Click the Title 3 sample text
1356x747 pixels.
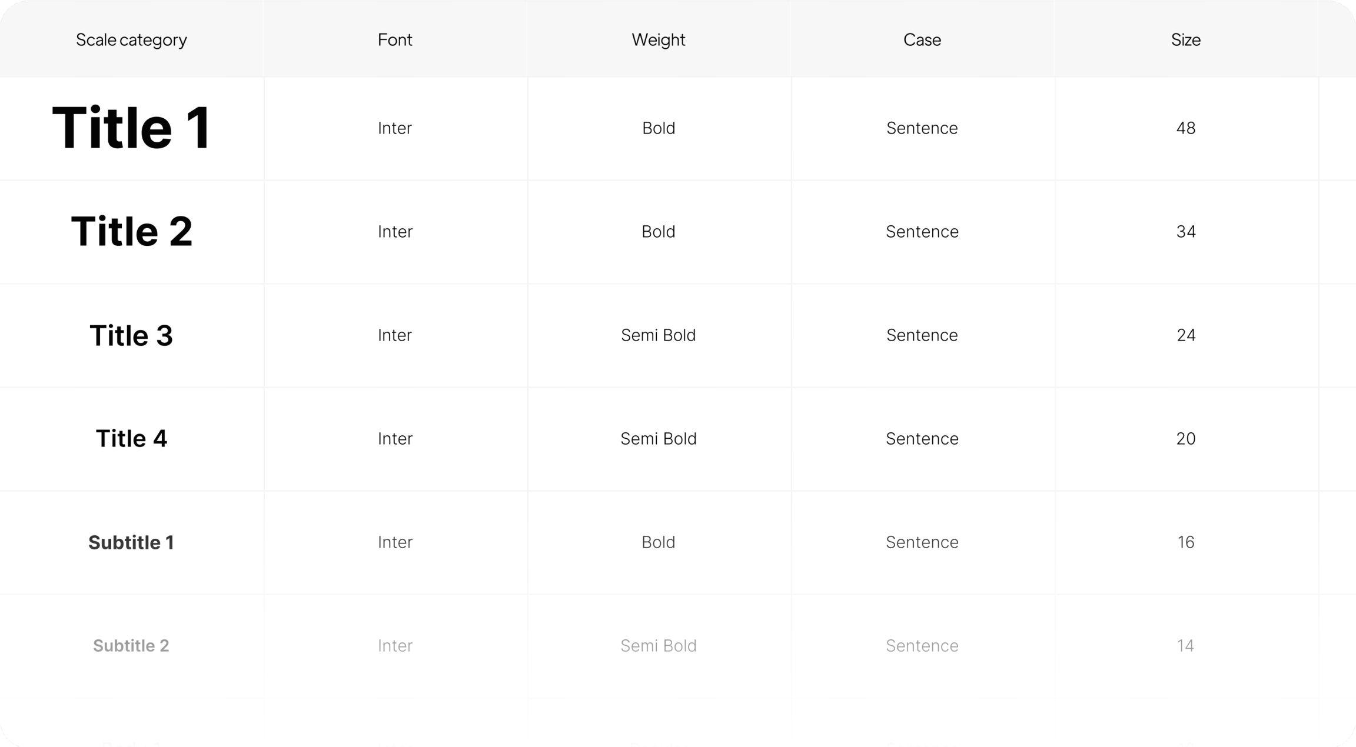(131, 335)
